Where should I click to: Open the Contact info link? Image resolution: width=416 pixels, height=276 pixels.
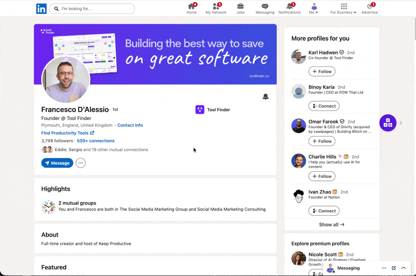130,125
